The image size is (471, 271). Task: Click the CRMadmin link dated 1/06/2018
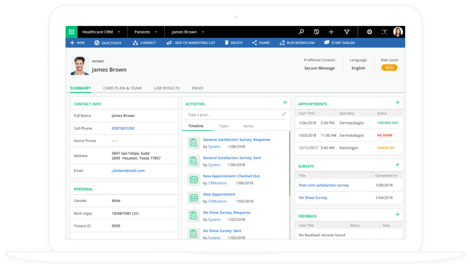218,183
